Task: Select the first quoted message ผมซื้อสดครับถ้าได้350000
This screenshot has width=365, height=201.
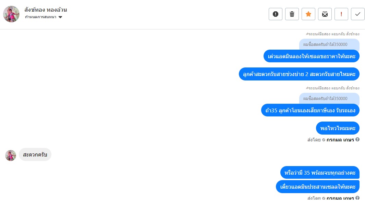Action: [x=329, y=45]
